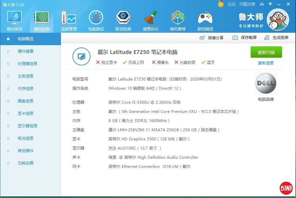Open 游戏精选 gamepad icon
296x198 pixels.
click(205, 20)
